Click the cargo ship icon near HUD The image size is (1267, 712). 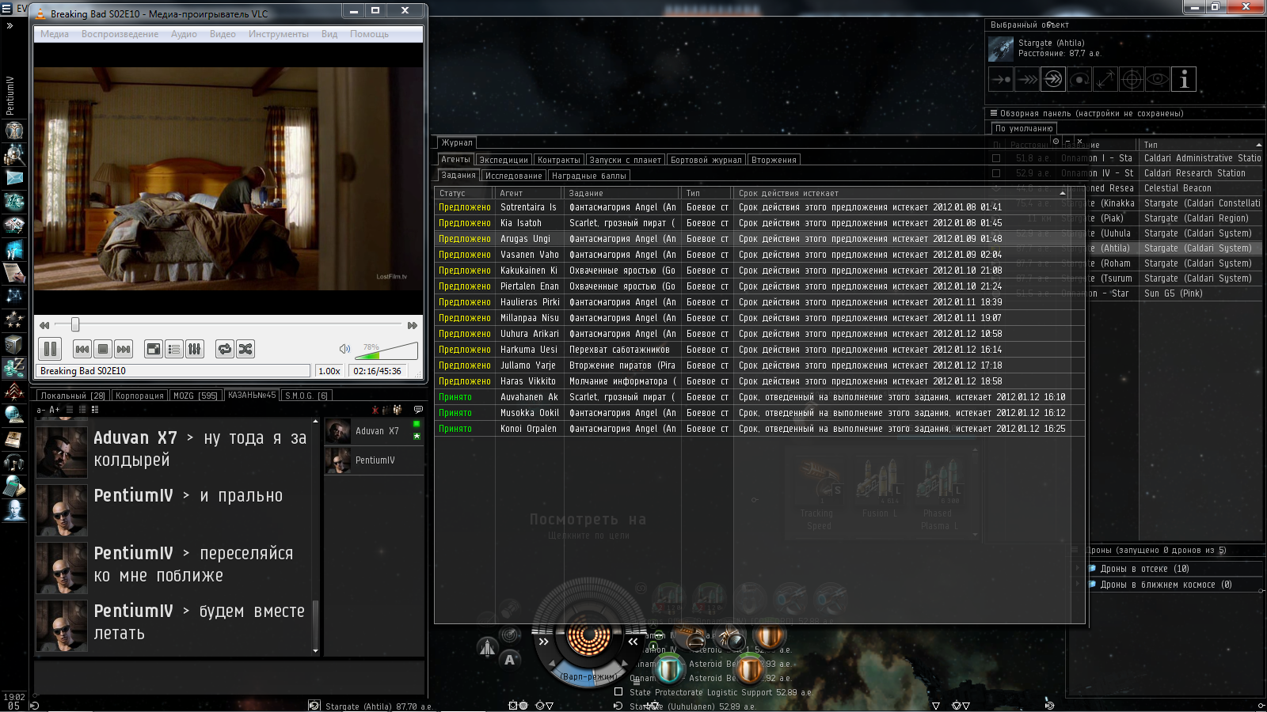[488, 648]
